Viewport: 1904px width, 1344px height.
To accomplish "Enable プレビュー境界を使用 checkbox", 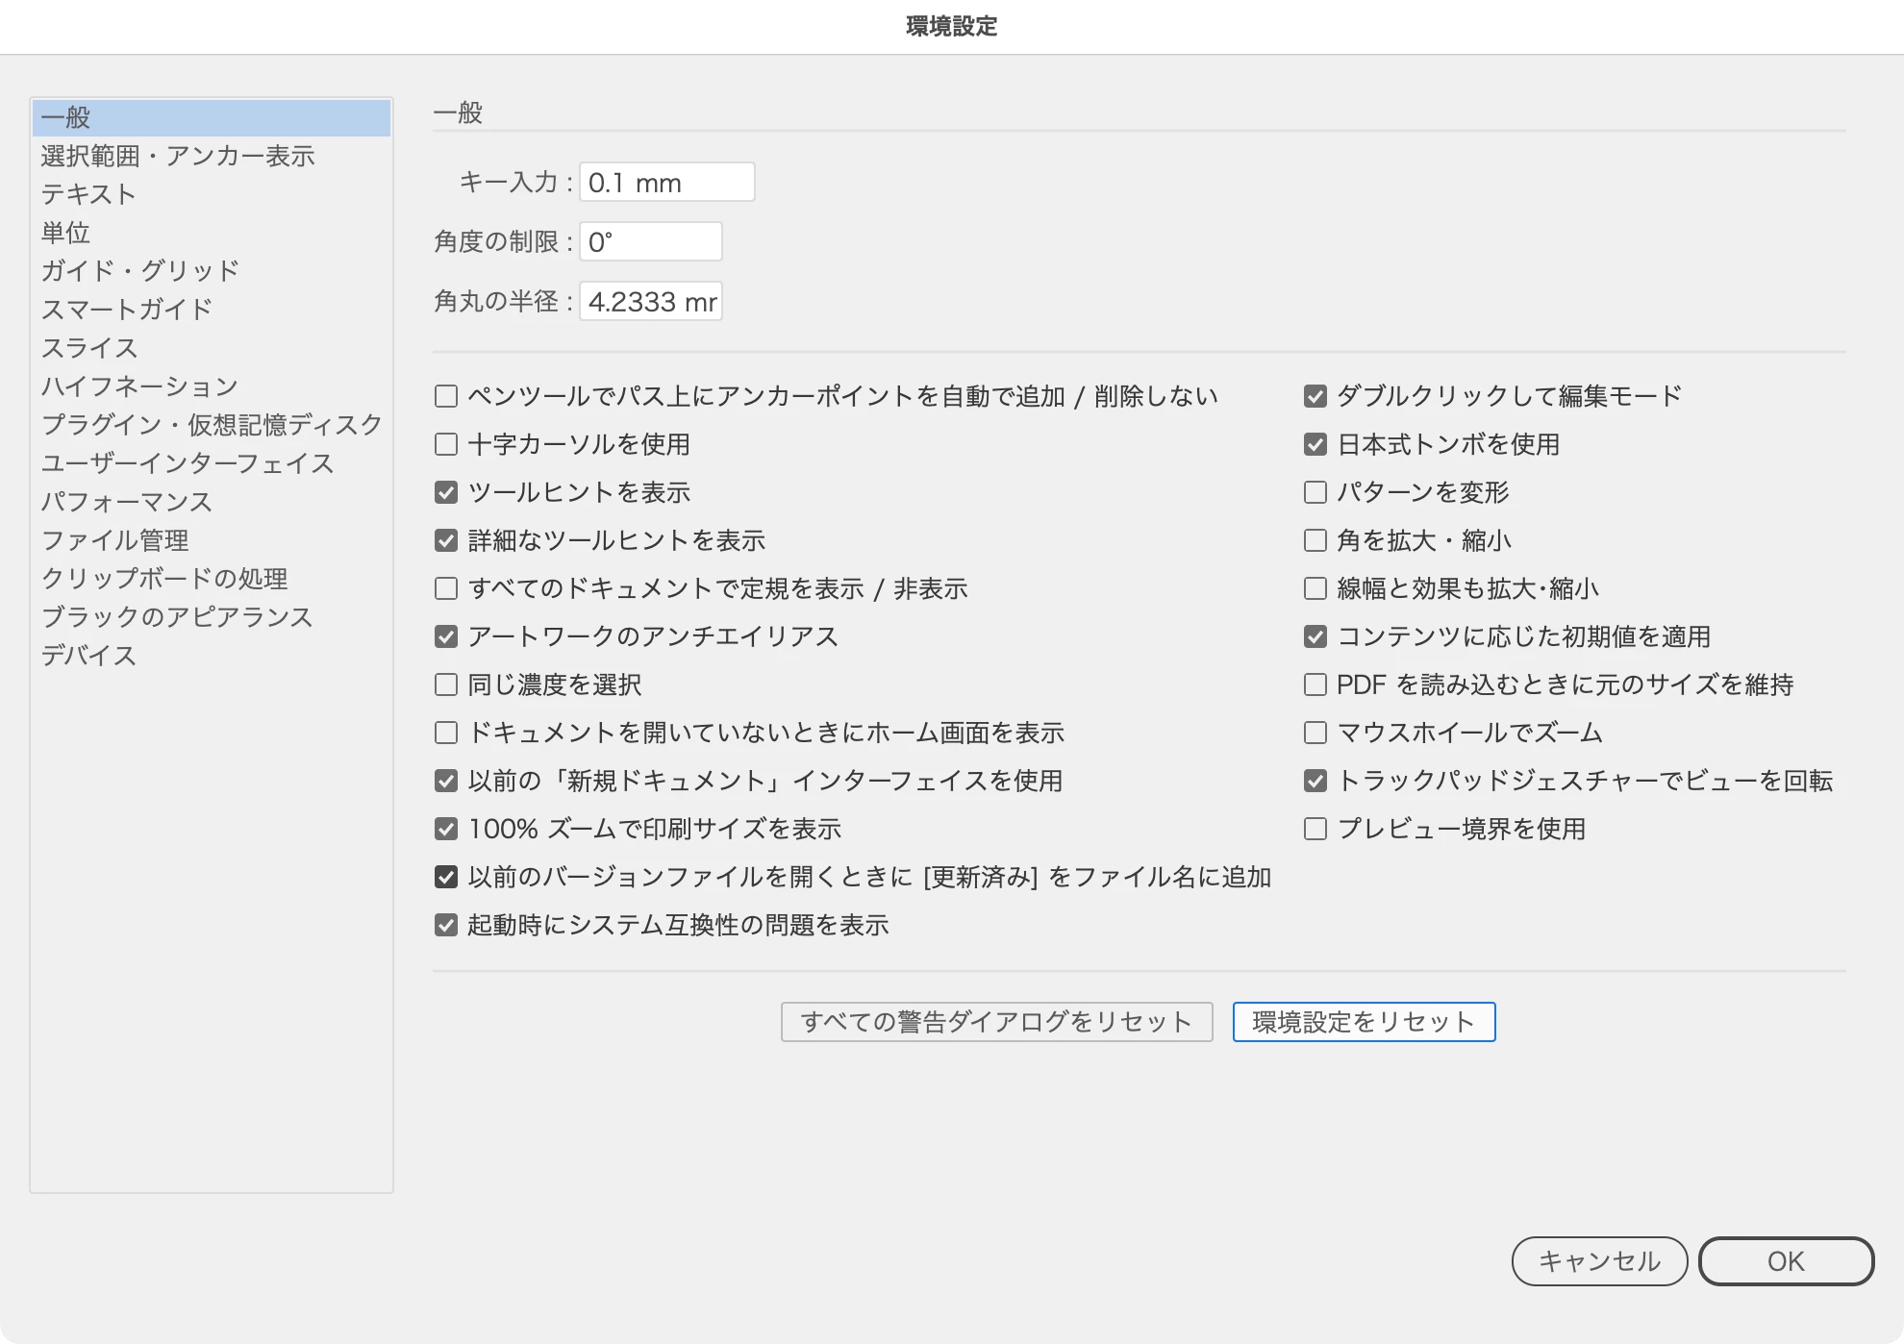I will coord(1315,829).
